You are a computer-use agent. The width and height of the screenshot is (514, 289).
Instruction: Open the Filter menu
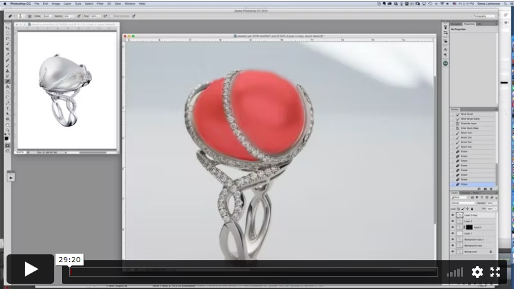pos(100,4)
